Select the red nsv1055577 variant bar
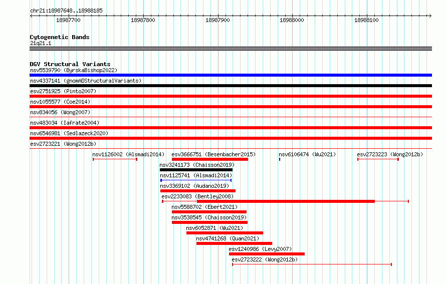 tap(231, 107)
